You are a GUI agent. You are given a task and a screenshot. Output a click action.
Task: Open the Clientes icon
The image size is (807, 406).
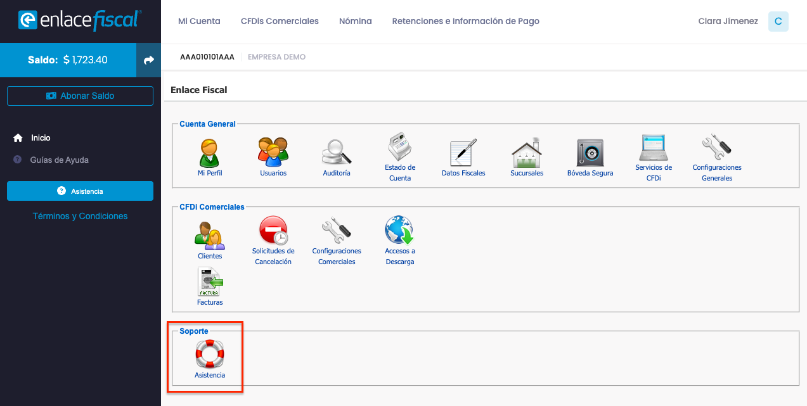pos(210,236)
